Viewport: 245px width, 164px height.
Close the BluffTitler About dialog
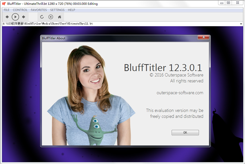203,38
